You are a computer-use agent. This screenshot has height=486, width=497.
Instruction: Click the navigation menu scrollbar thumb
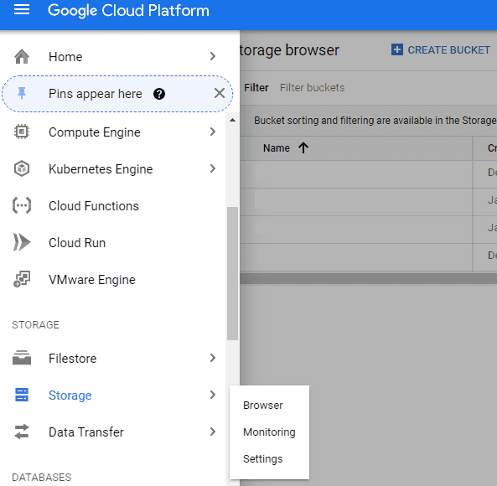click(x=232, y=273)
